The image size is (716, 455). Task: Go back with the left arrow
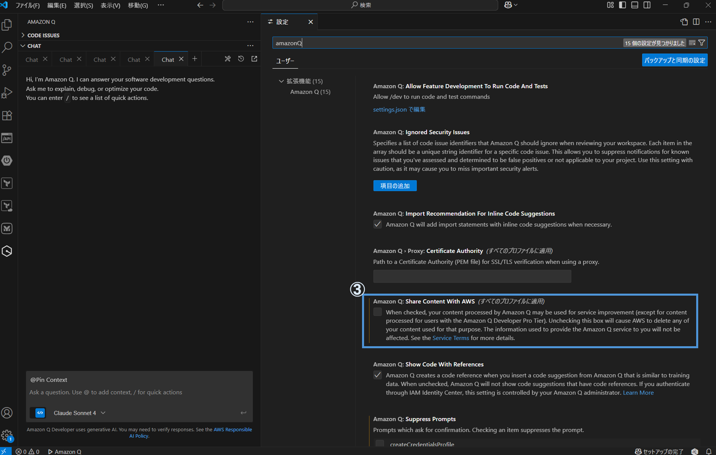[200, 5]
